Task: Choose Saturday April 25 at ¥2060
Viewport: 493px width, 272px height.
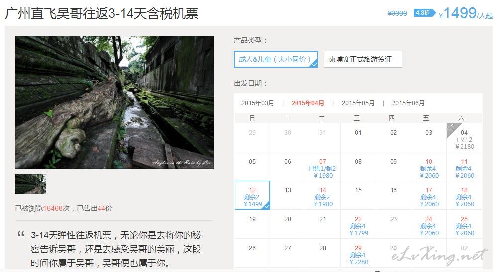Action: (x=464, y=226)
